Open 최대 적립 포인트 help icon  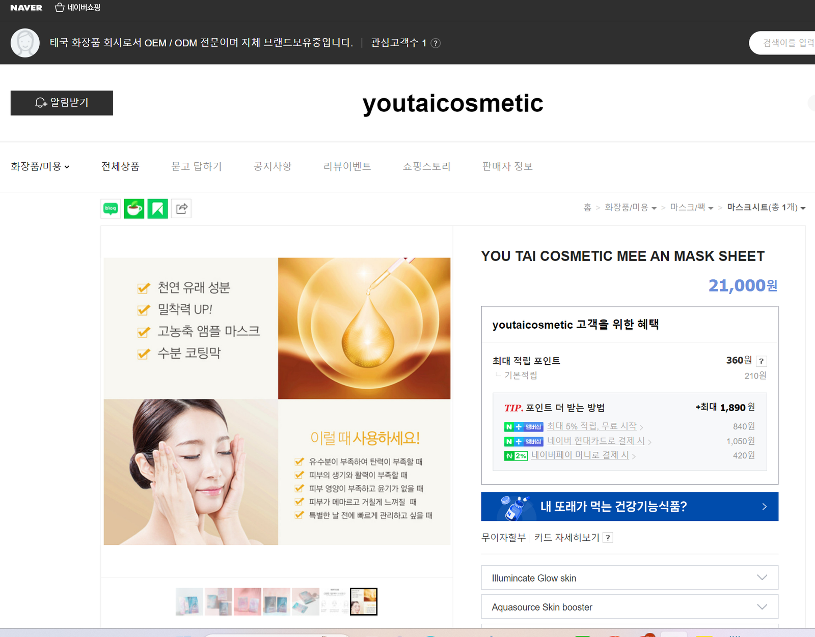pyautogui.click(x=761, y=361)
